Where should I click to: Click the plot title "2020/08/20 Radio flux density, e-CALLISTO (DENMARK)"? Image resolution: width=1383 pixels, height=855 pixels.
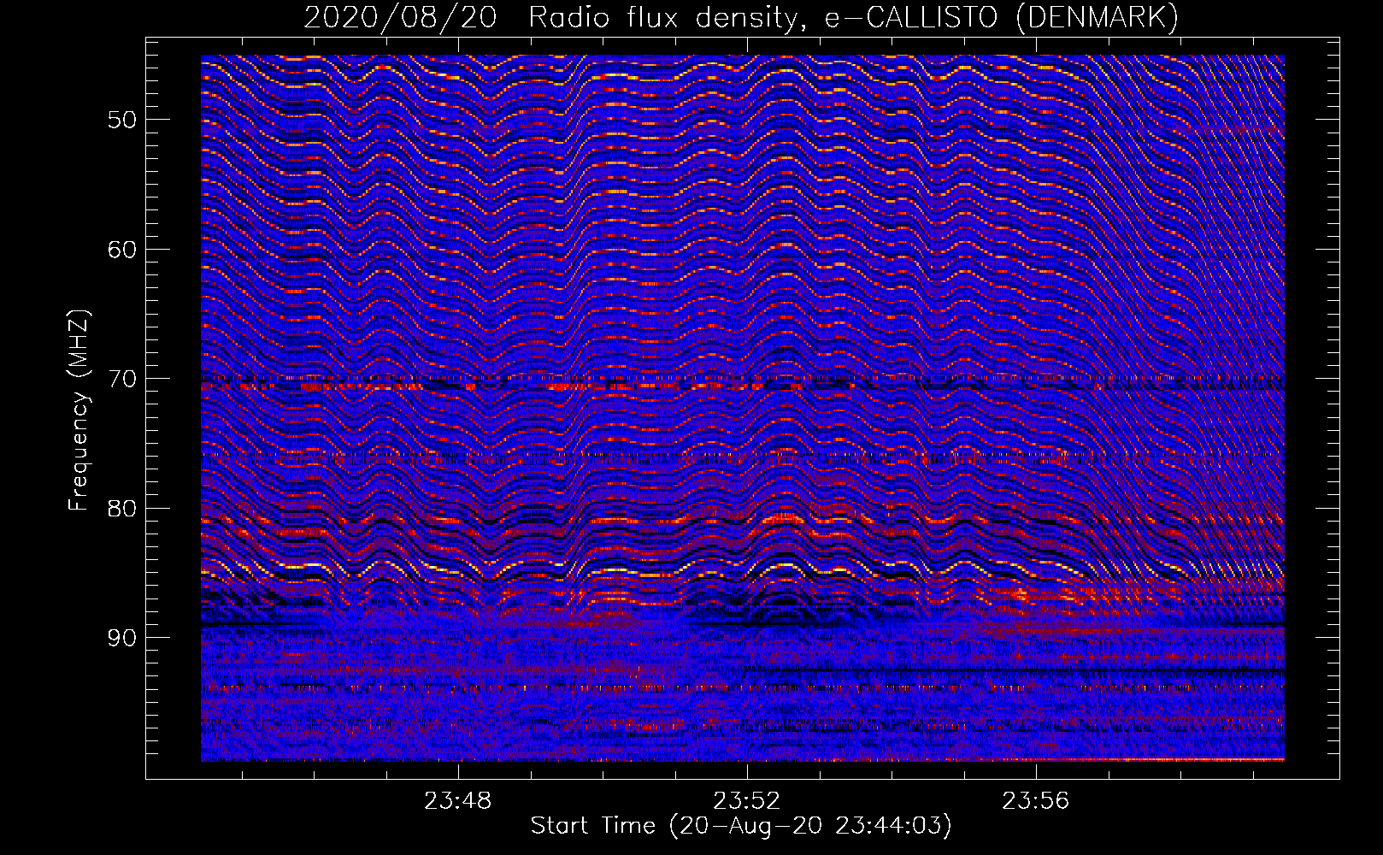point(741,17)
